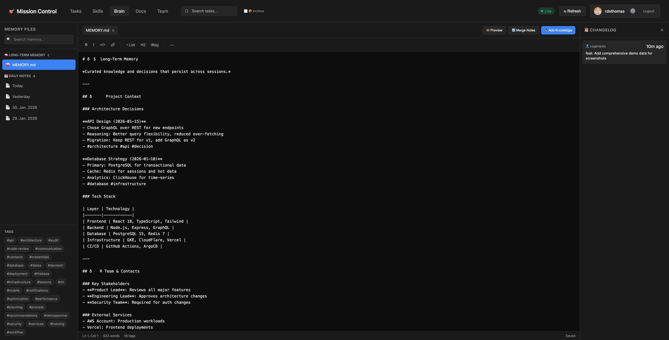This screenshot has height=340, width=669.
Task: Filter by the #audit tag
Action: click(53, 240)
